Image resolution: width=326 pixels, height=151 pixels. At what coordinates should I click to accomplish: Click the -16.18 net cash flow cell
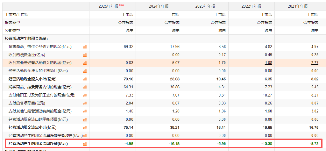pos(174,143)
